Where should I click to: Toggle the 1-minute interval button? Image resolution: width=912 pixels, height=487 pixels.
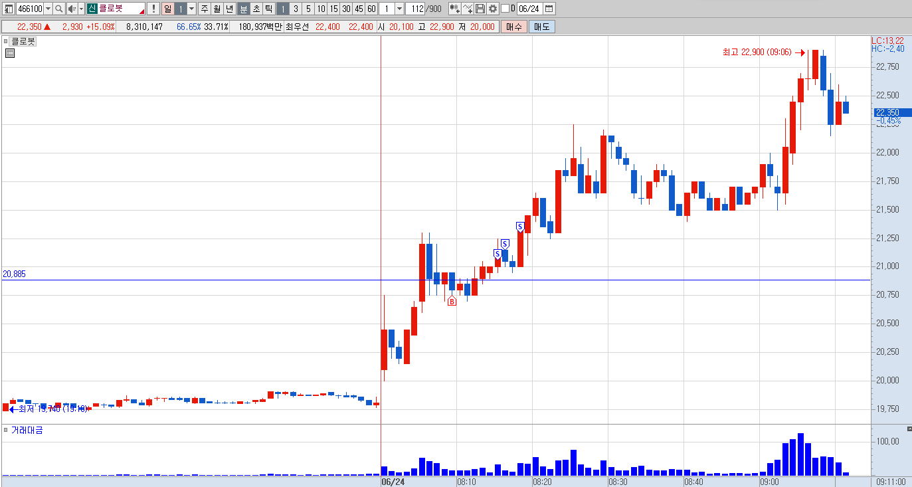click(x=282, y=9)
